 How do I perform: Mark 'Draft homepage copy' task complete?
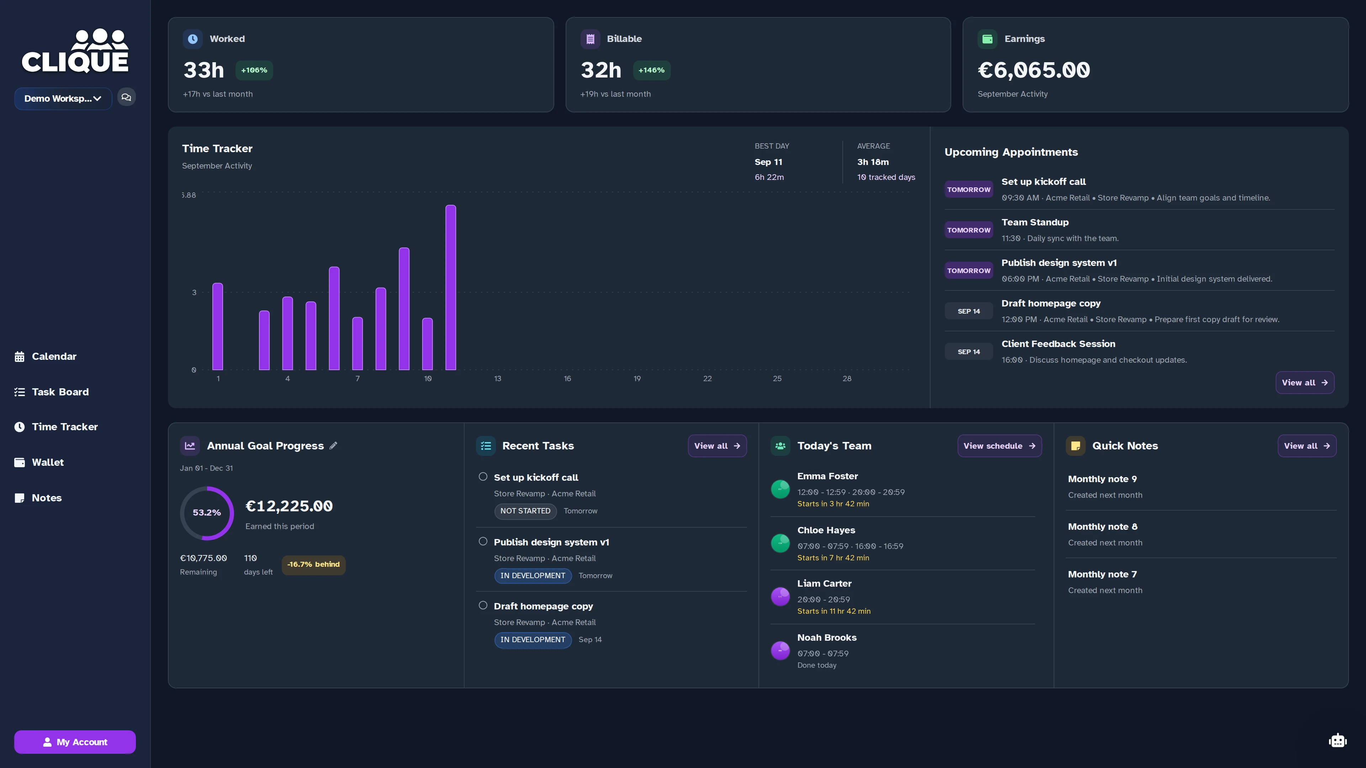[483, 605]
